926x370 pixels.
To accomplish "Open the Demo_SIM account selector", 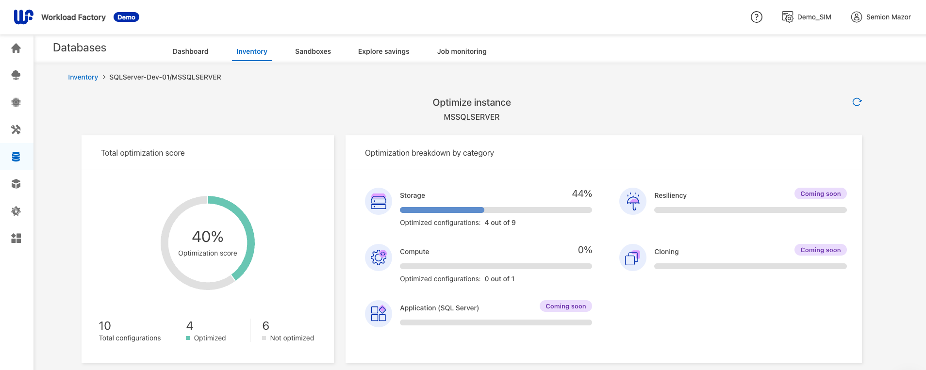I will 807,17.
